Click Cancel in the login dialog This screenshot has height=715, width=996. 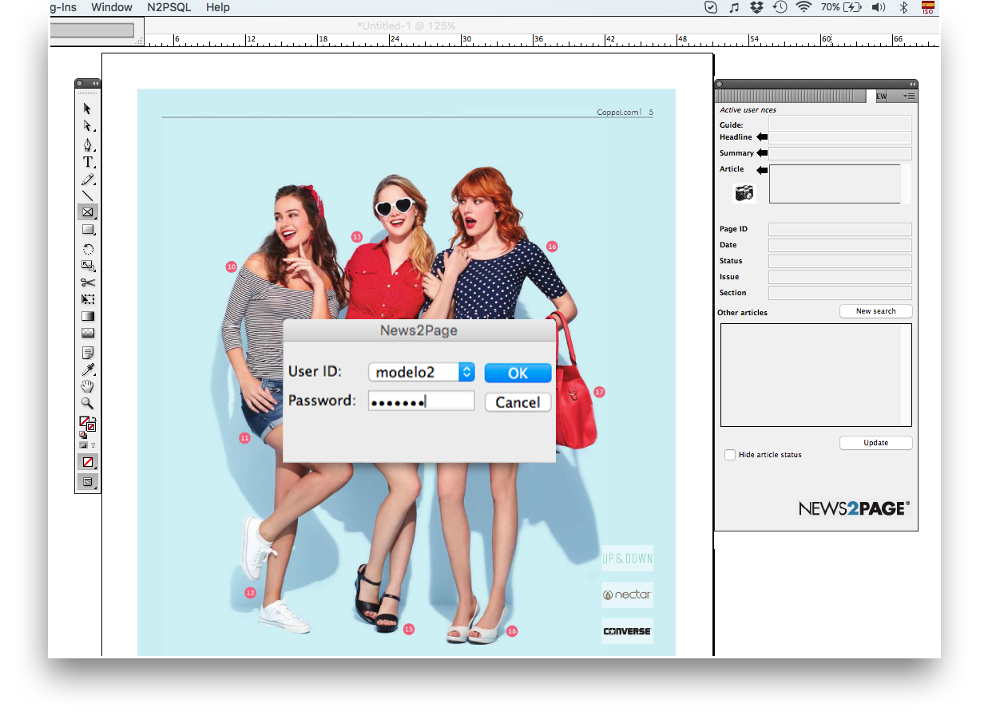[x=518, y=401]
